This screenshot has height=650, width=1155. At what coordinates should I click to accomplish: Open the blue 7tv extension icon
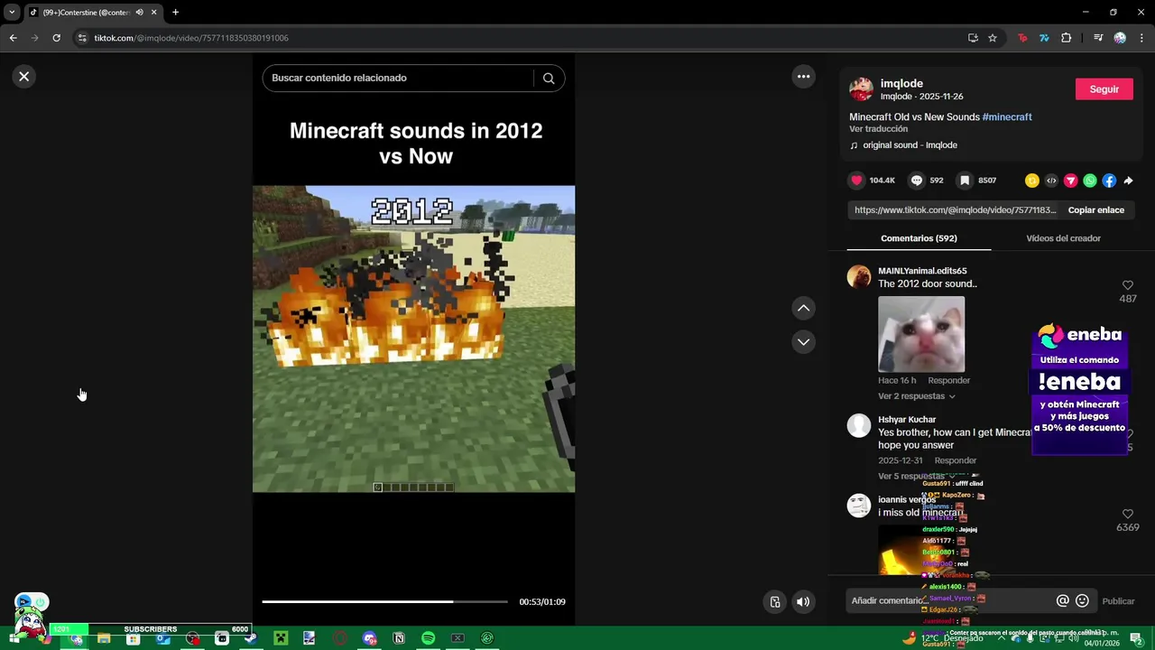(x=1044, y=38)
